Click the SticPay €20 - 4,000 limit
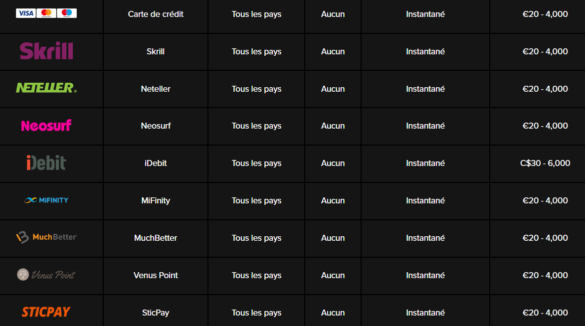Image resolution: width=585 pixels, height=326 pixels. pyautogui.click(x=545, y=313)
